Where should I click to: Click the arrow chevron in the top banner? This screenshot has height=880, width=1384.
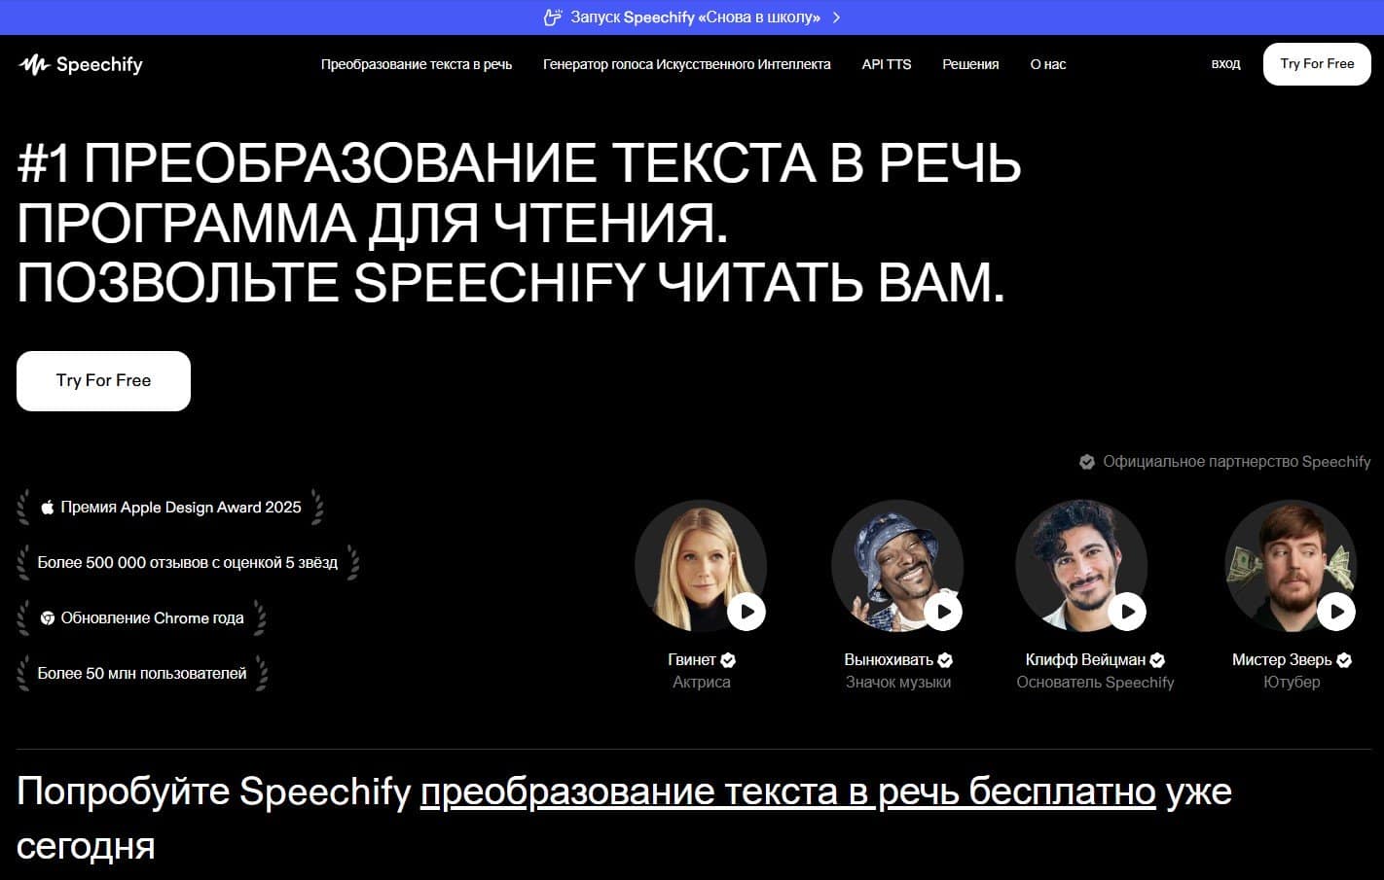tap(836, 18)
